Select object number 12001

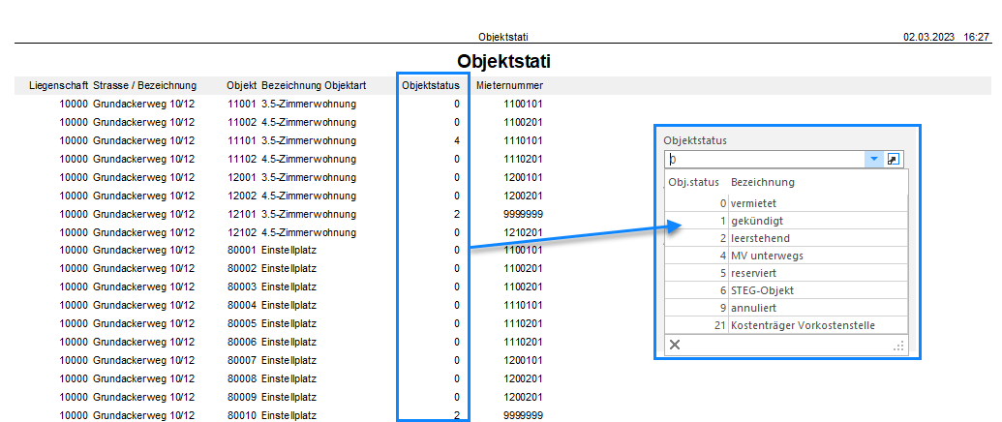[242, 177]
